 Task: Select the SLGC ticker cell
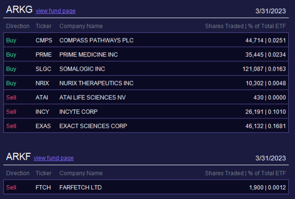pyautogui.click(x=44, y=69)
